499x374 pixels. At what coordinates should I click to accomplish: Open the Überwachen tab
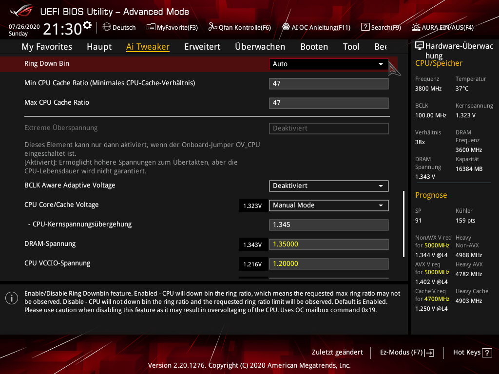coord(260,47)
